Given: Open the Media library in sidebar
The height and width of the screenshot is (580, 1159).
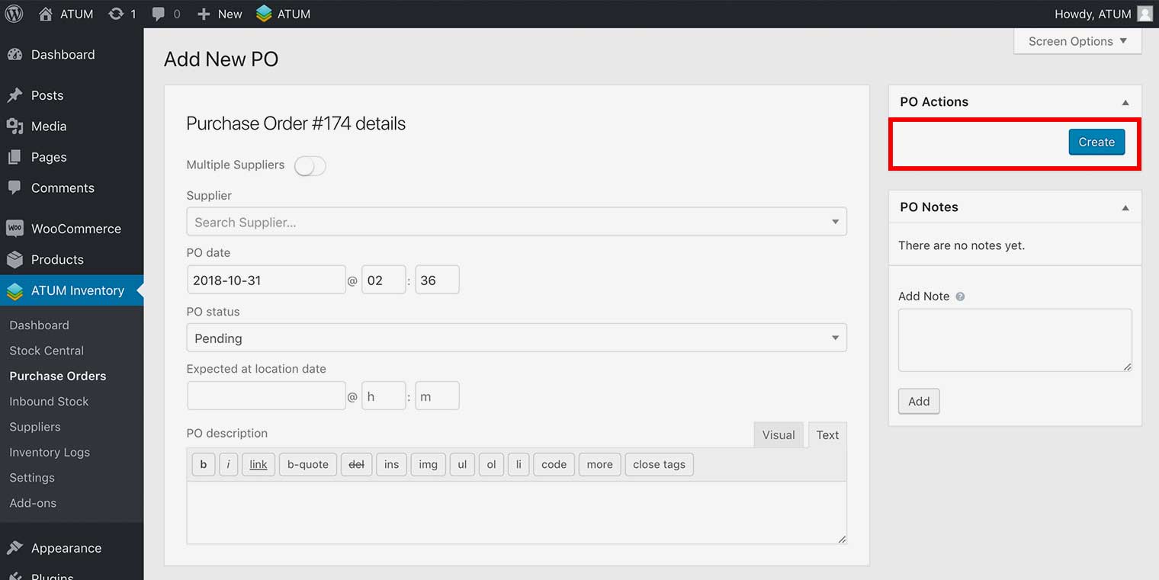Looking at the screenshot, I should pos(49,127).
